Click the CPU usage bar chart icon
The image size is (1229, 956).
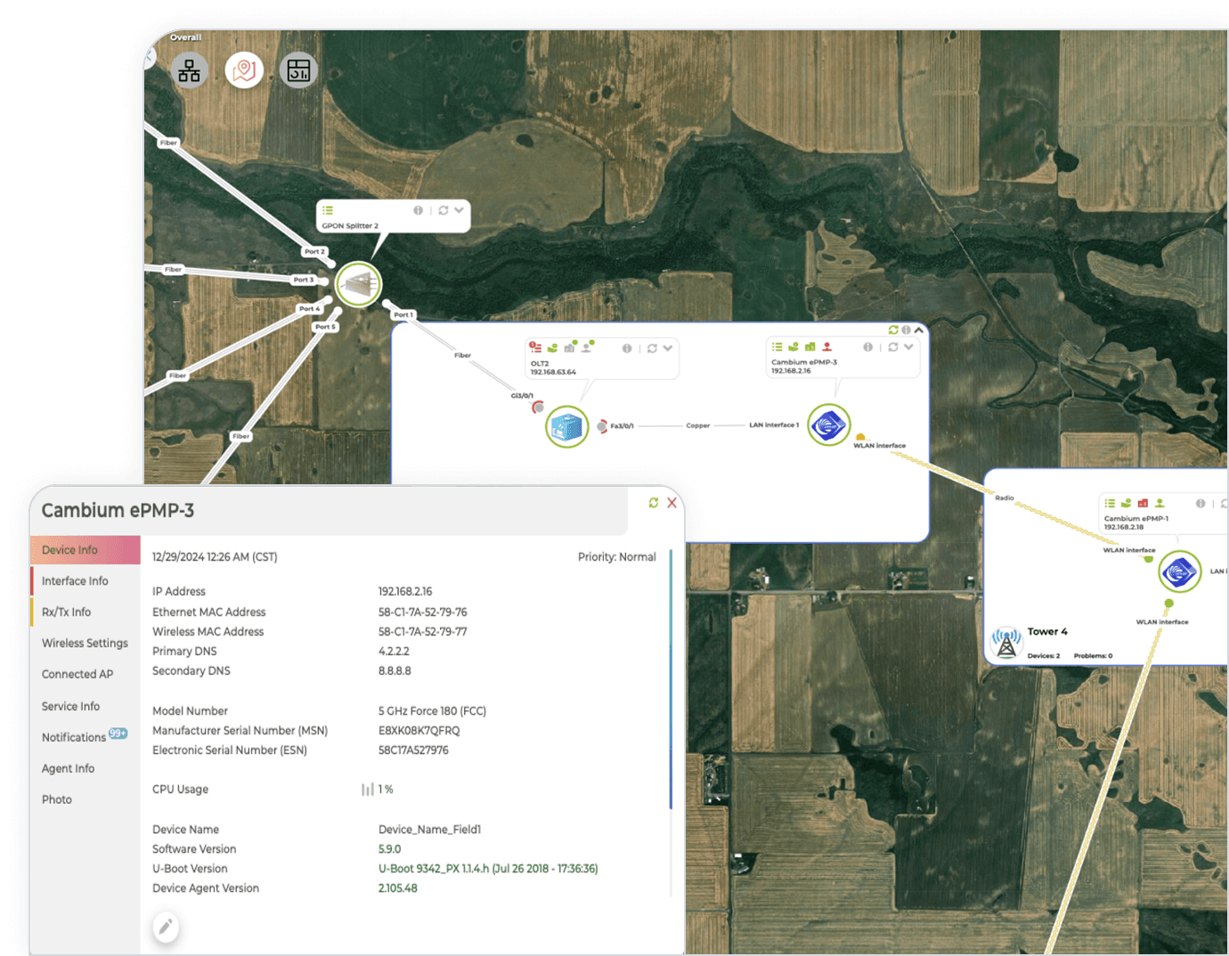click(367, 790)
